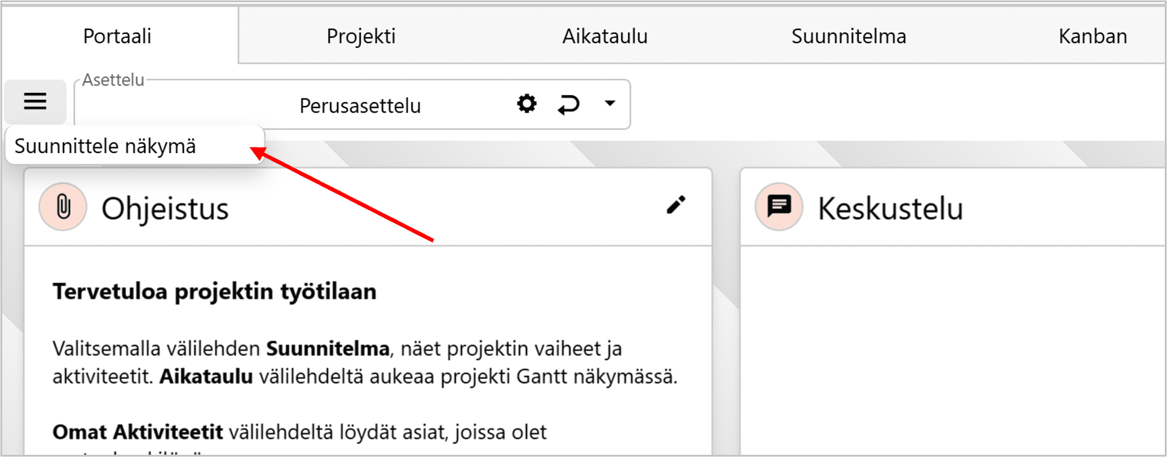Click the pencil edit icon in Ohjeistus
The width and height of the screenshot is (1167, 457).
coord(676,205)
